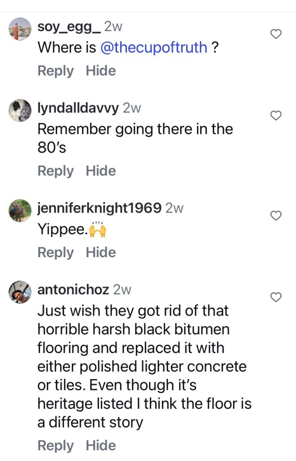Reply to soy_egg_'s comment
Image resolution: width=296 pixels, height=461 pixels.
click(55, 71)
